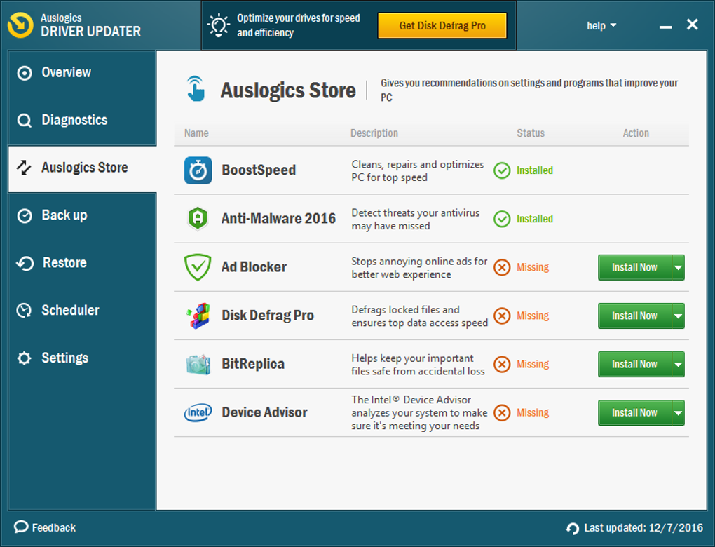Click the BitReplica folder icon
The width and height of the screenshot is (715, 547).
198,364
